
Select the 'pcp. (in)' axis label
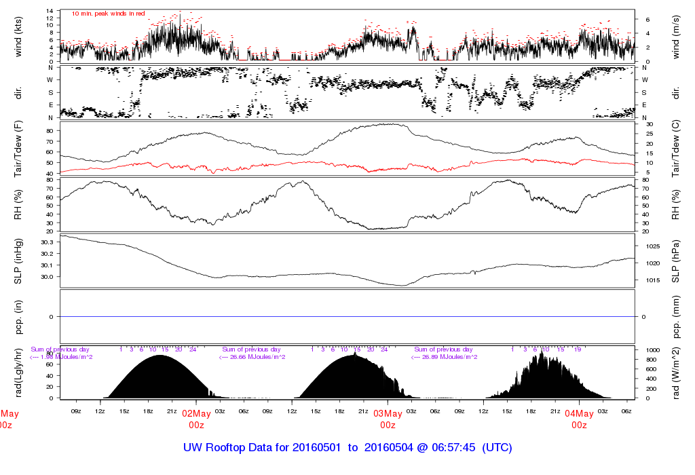[18, 317]
